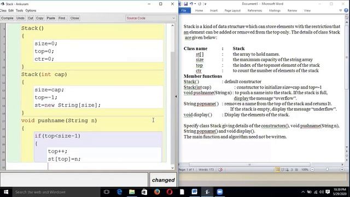Open the Edit menu in the Stack editor
350x197 pixels.
11,10
